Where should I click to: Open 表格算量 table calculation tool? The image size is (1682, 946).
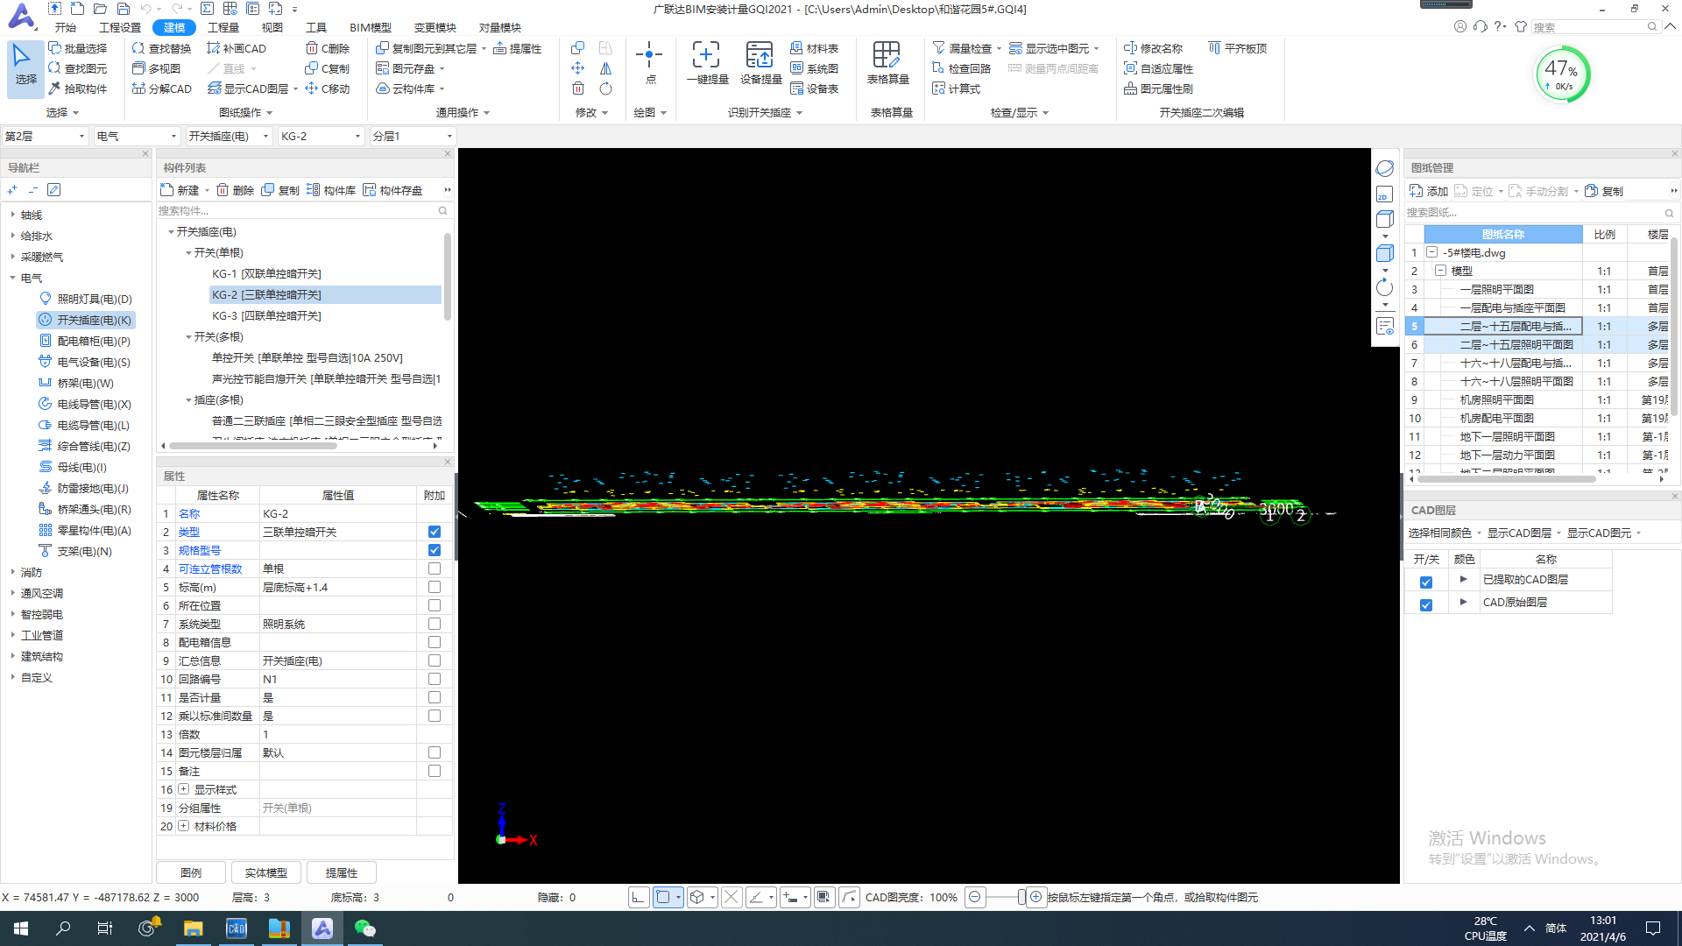click(887, 63)
